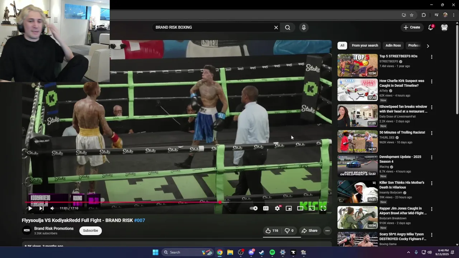Toggle closed captions CC button
459x258 pixels.
pos(266,208)
